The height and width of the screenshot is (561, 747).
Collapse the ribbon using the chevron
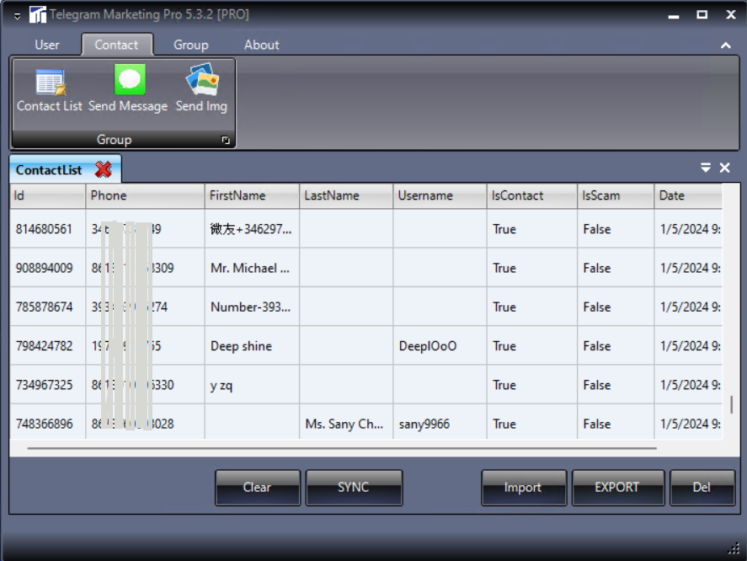(726, 45)
